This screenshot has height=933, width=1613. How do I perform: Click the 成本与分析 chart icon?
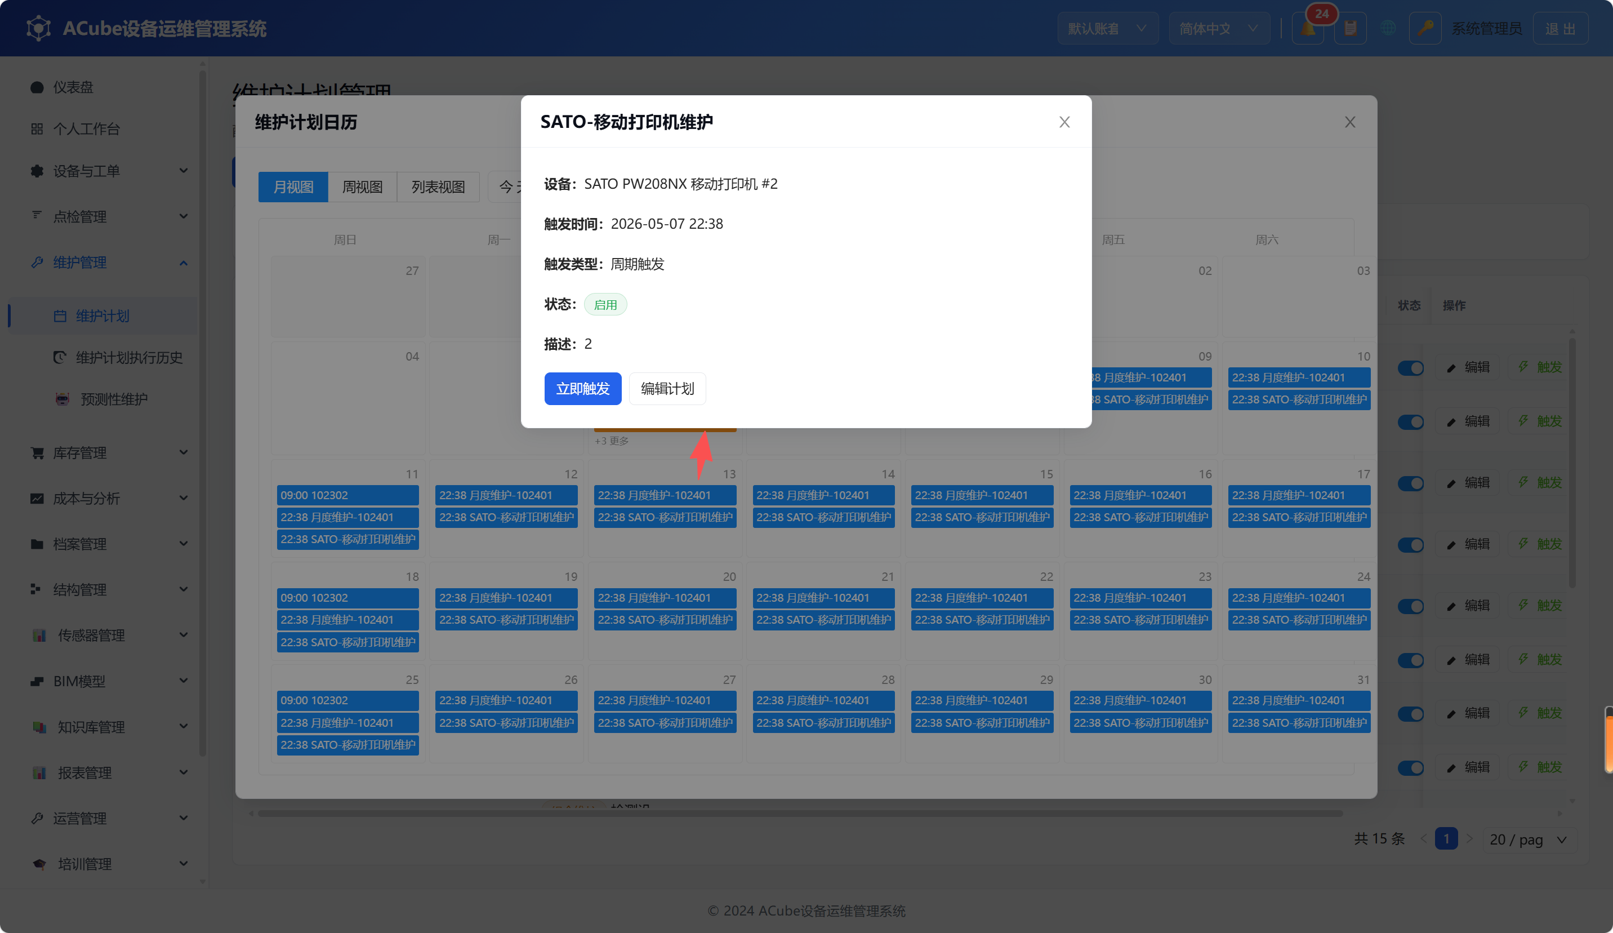tap(37, 498)
